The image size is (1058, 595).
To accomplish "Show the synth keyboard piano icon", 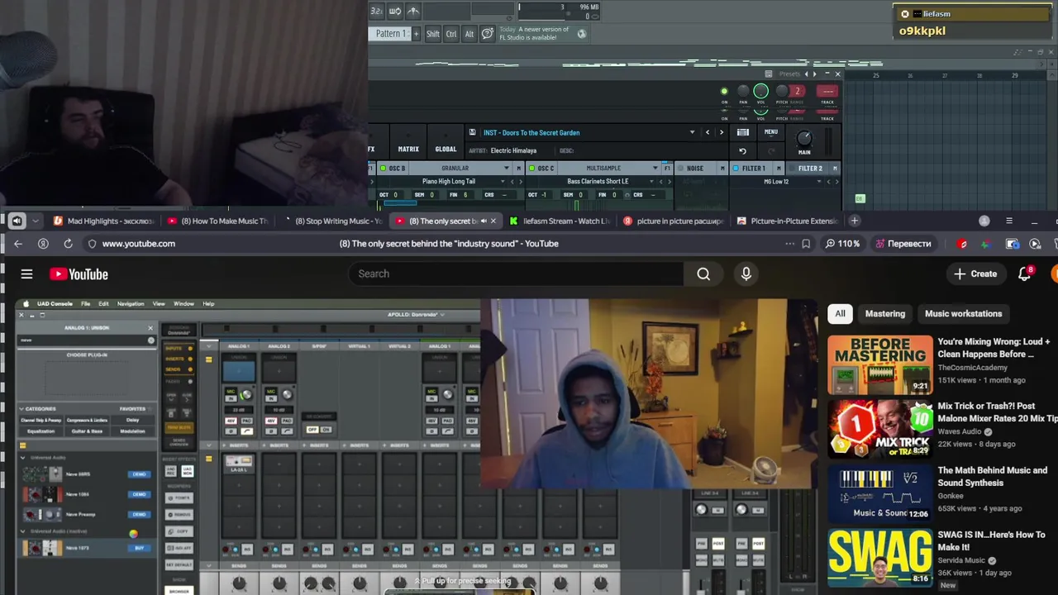I will [x=743, y=132].
